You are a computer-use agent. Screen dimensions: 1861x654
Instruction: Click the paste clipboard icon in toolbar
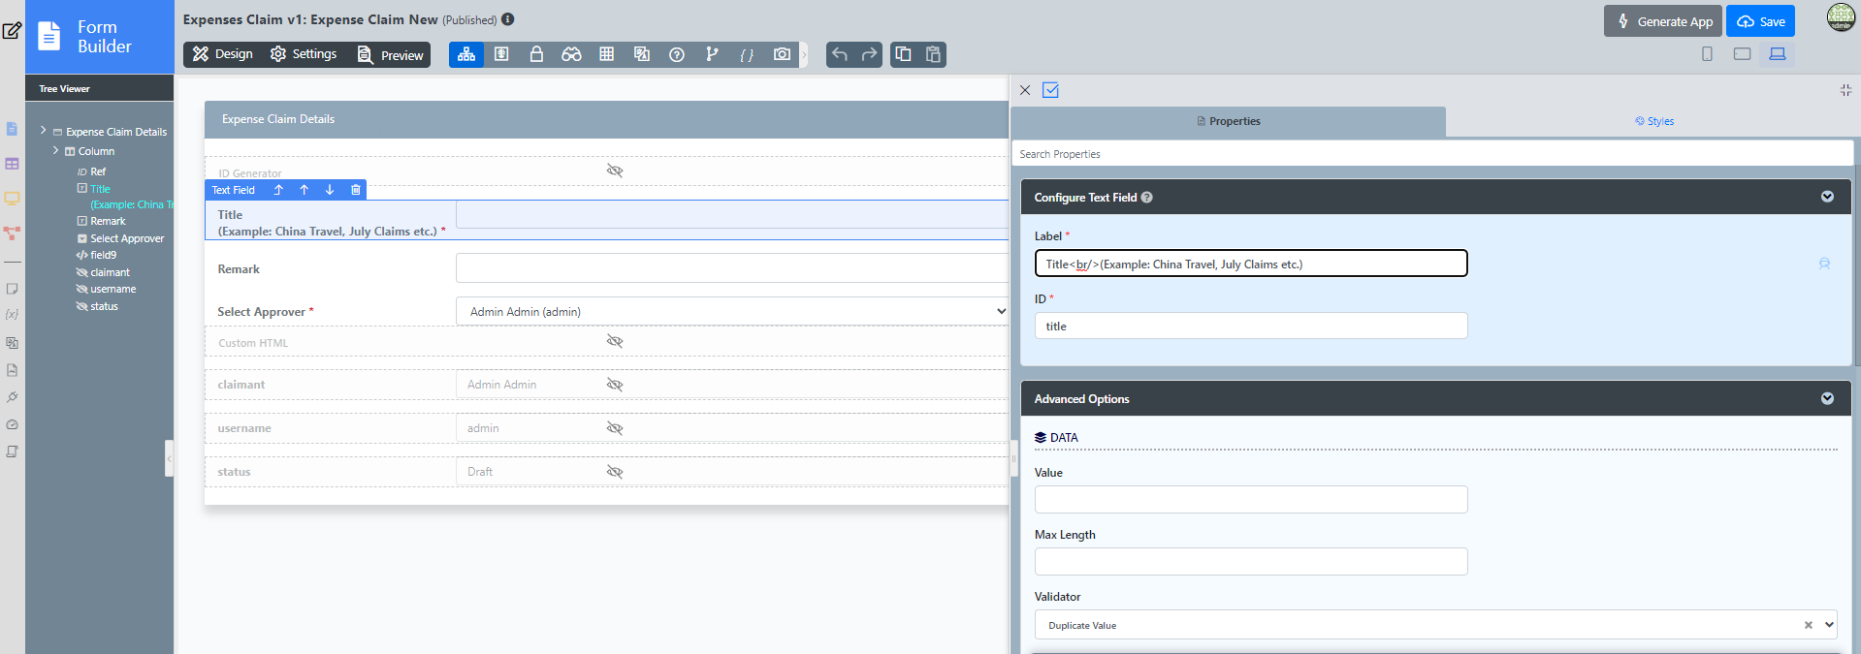pos(933,54)
